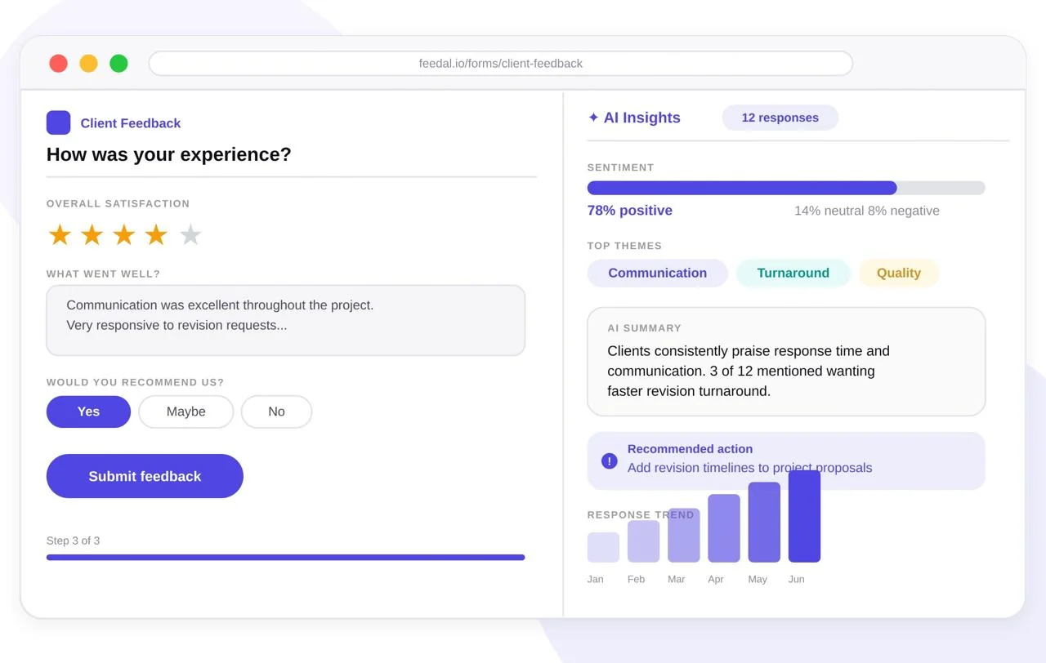The image size is (1046, 663).
Task: Click the red close window button
Action: 58,63
